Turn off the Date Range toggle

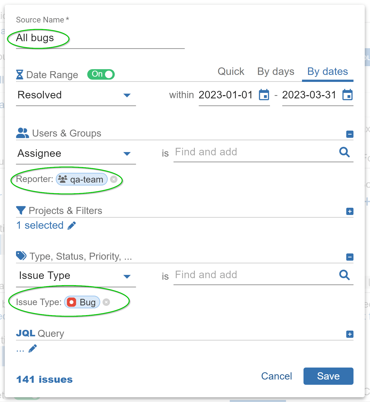click(101, 74)
